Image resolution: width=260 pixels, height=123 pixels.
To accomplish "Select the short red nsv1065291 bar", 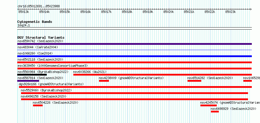I will [247, 81].
